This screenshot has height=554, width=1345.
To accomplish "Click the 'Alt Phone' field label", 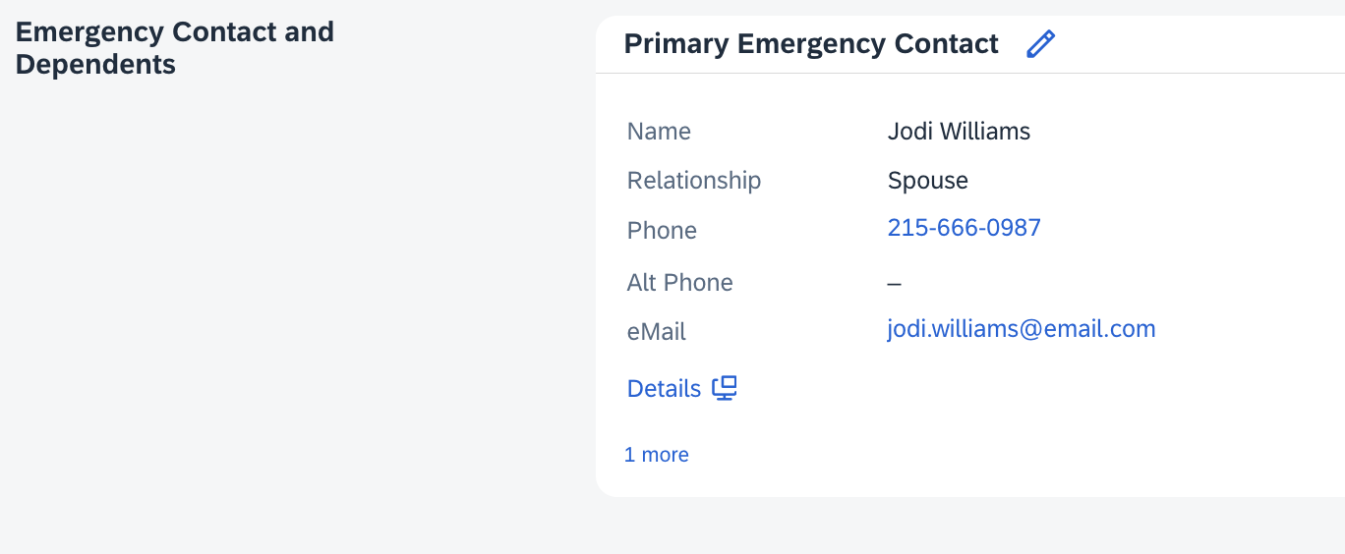I will [680, 283].
